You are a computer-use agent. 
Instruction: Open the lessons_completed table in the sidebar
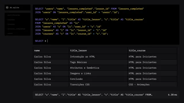pos(16,29)
